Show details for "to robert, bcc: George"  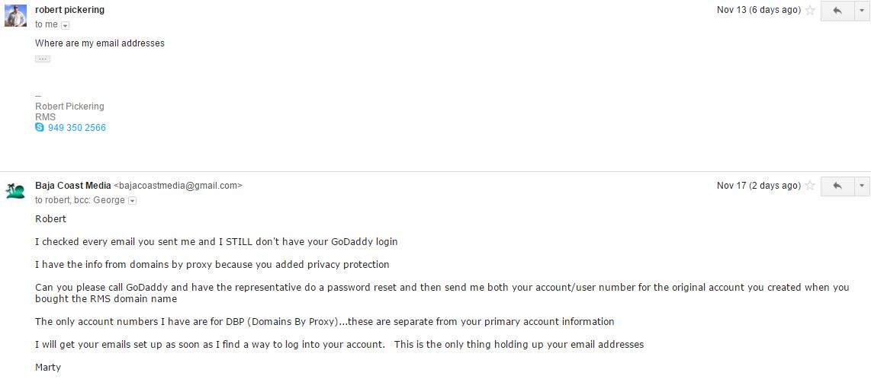pos(132,201)
